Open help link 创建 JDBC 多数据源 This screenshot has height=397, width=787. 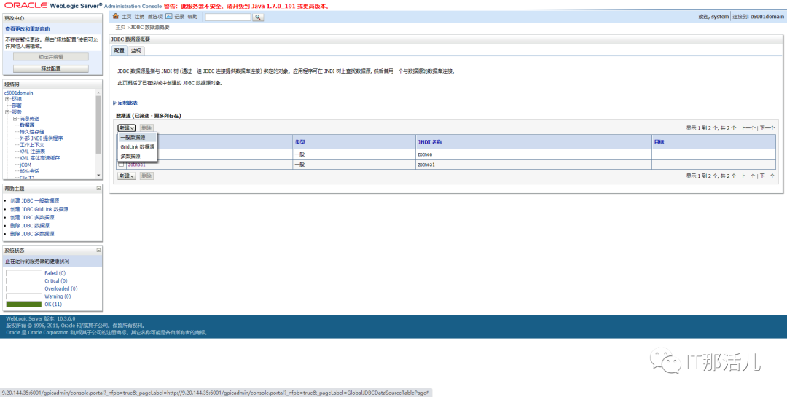click(x=32, y=217)
